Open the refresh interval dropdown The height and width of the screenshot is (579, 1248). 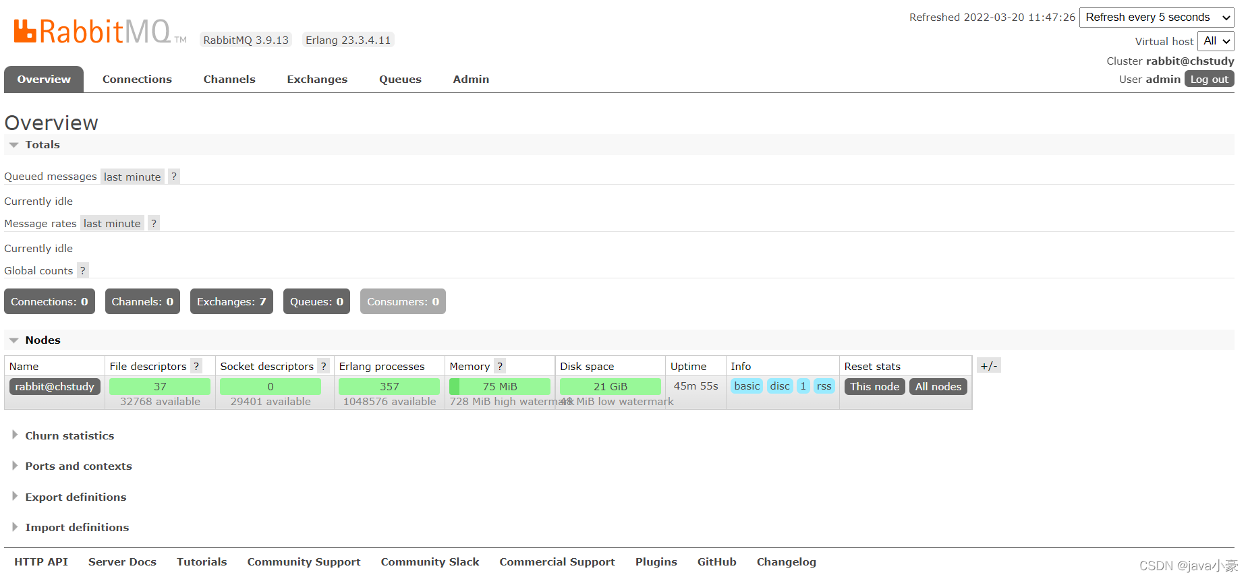[x=1157, y=18]
